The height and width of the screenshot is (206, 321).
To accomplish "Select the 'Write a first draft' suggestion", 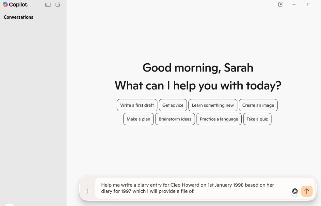I will pyautogui.click(x=137, y=105).
